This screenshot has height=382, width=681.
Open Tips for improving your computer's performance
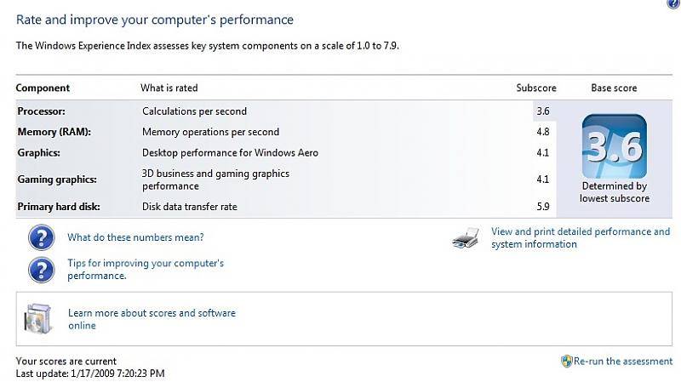click(146, 269)
